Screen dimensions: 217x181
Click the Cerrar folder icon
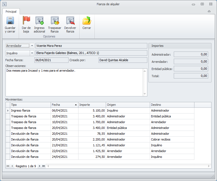(87, 21)
